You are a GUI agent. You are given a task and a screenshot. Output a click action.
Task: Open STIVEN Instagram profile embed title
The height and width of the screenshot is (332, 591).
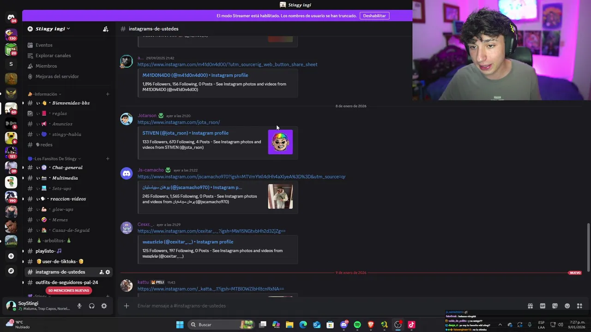(x=186, y=133)
